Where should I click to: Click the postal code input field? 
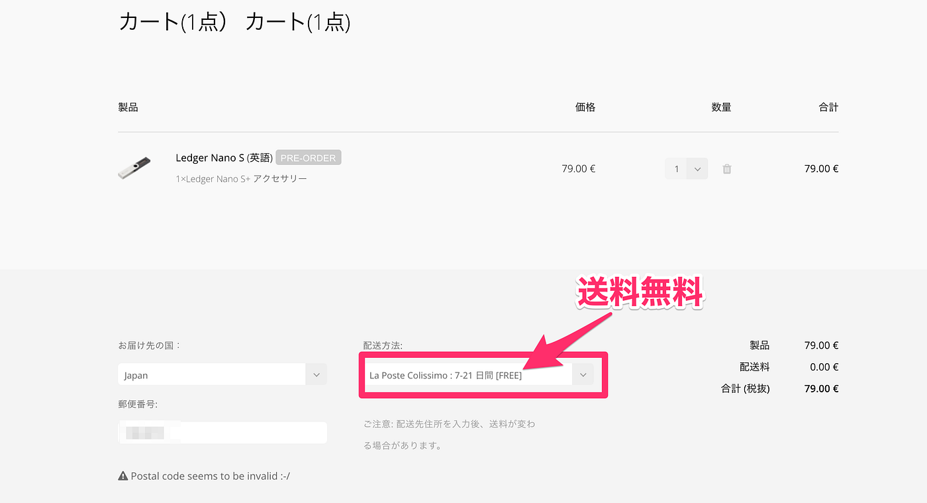tap(222, 433)
